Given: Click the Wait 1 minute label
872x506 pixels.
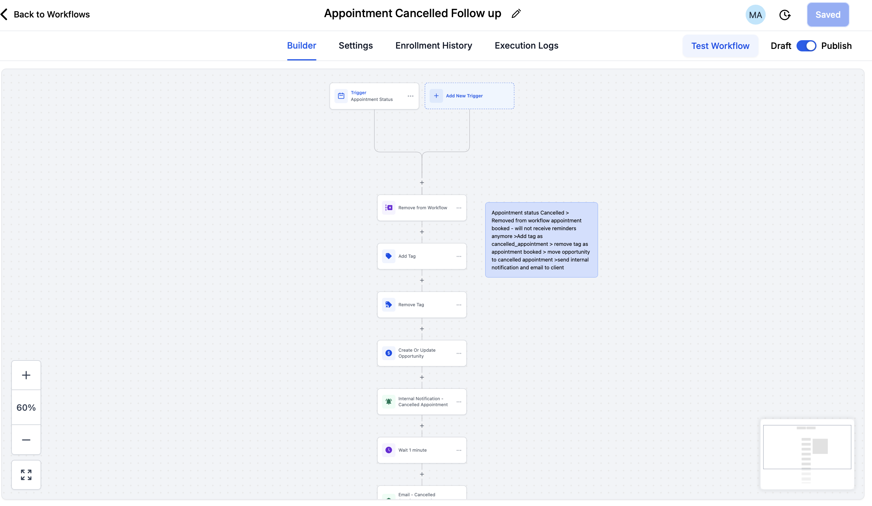Looking at the screenshot, I should 413,450.
